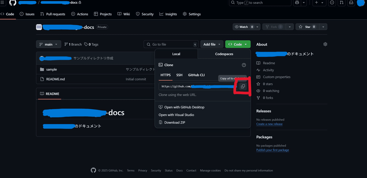
Task: Open the Clone help question icon
Action: tap(244, 65)
